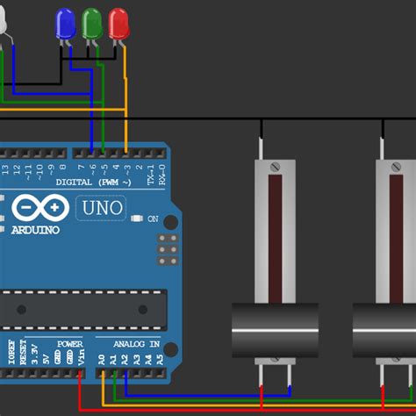
Task: Click the IOREF pin label
Action: coord(11,352)
